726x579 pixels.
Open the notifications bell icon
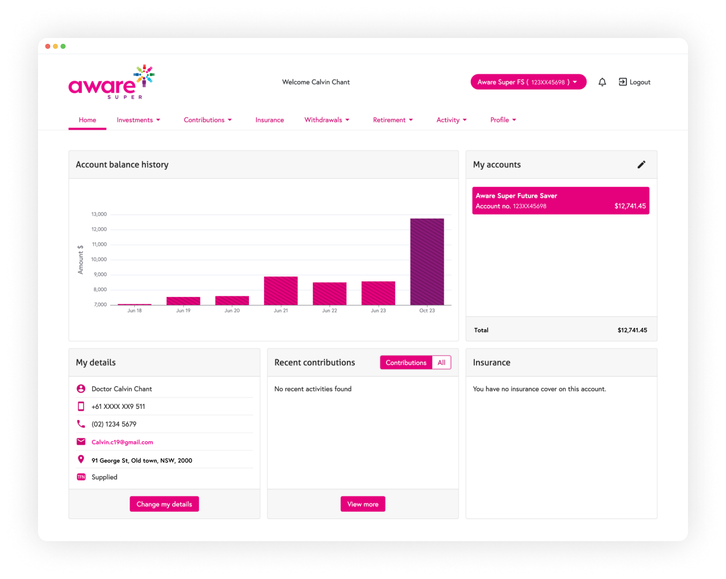pyautogui.click(x=602, y=82)
